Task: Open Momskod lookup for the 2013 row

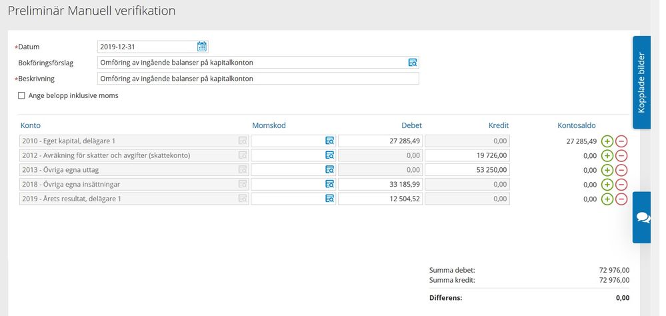Action: (329, 170)
